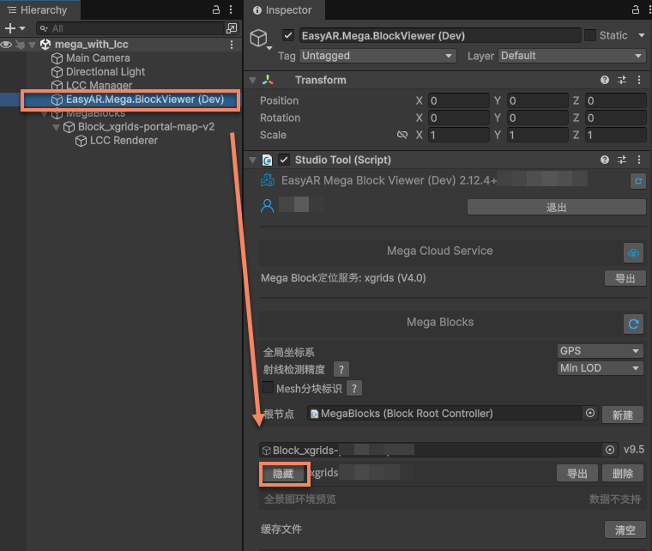
Task: Toggle constrained proportions link beside Scale
Action: coord(401,136)
